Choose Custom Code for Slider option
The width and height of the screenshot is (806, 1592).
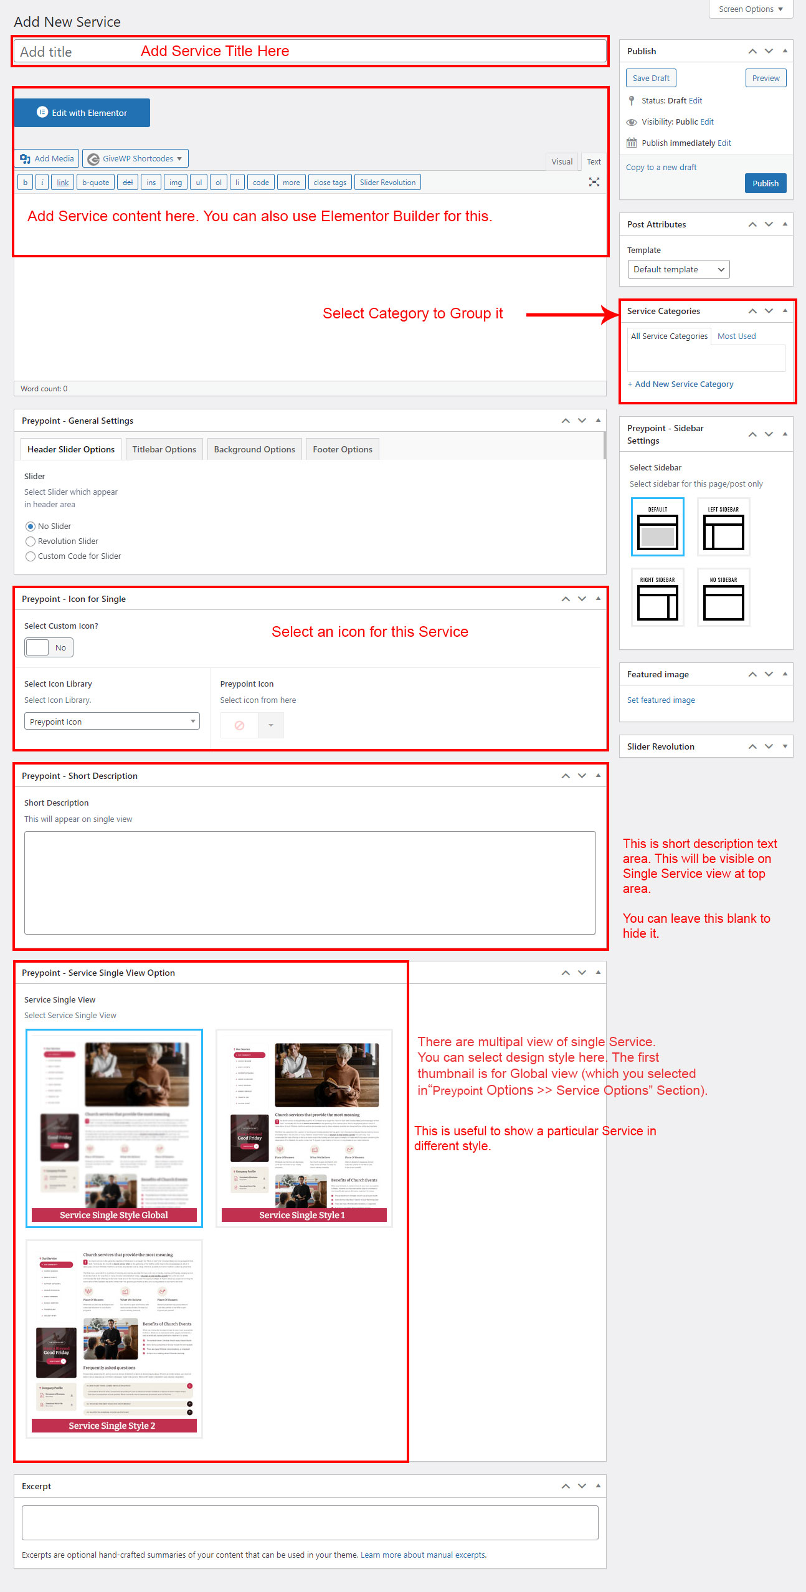[x=31, y=556]
